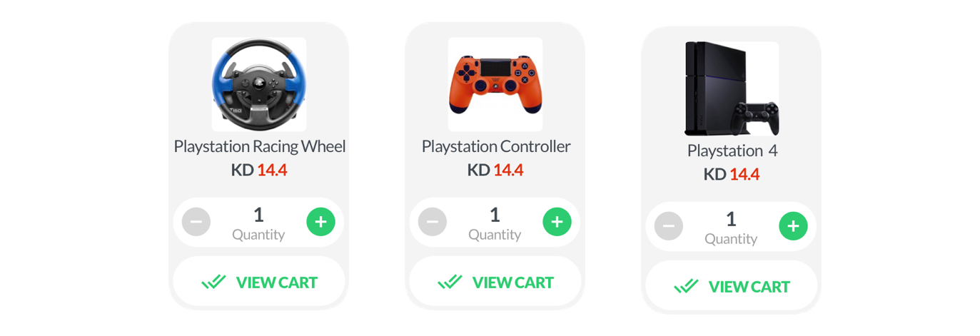The image size is (980, 336).
Task: Open the orange Playstation Controller image
Action: tap(495, 84)
